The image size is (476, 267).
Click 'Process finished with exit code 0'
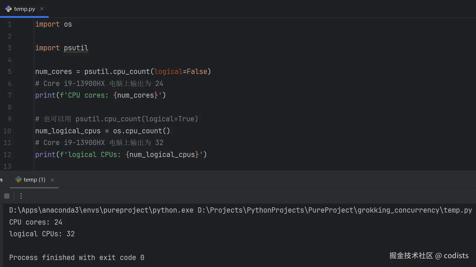tap(77, 258)
